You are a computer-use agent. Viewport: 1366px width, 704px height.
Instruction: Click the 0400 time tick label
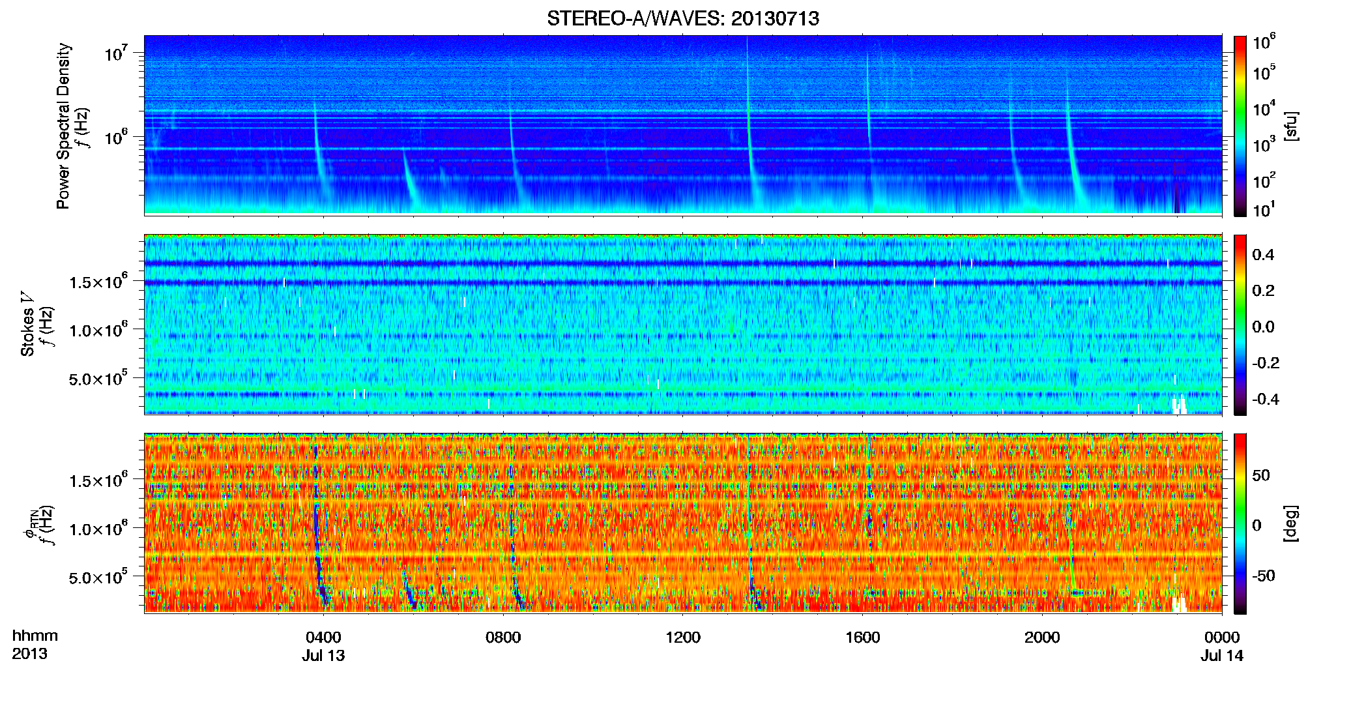(323, 638)
